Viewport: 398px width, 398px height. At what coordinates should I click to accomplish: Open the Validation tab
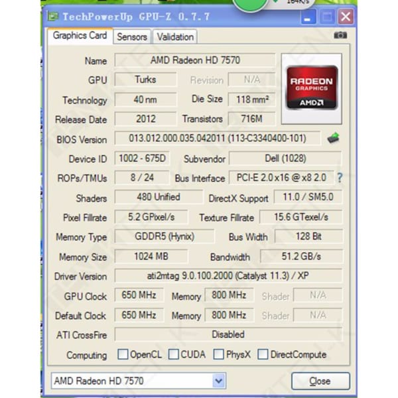pos(175,37)
